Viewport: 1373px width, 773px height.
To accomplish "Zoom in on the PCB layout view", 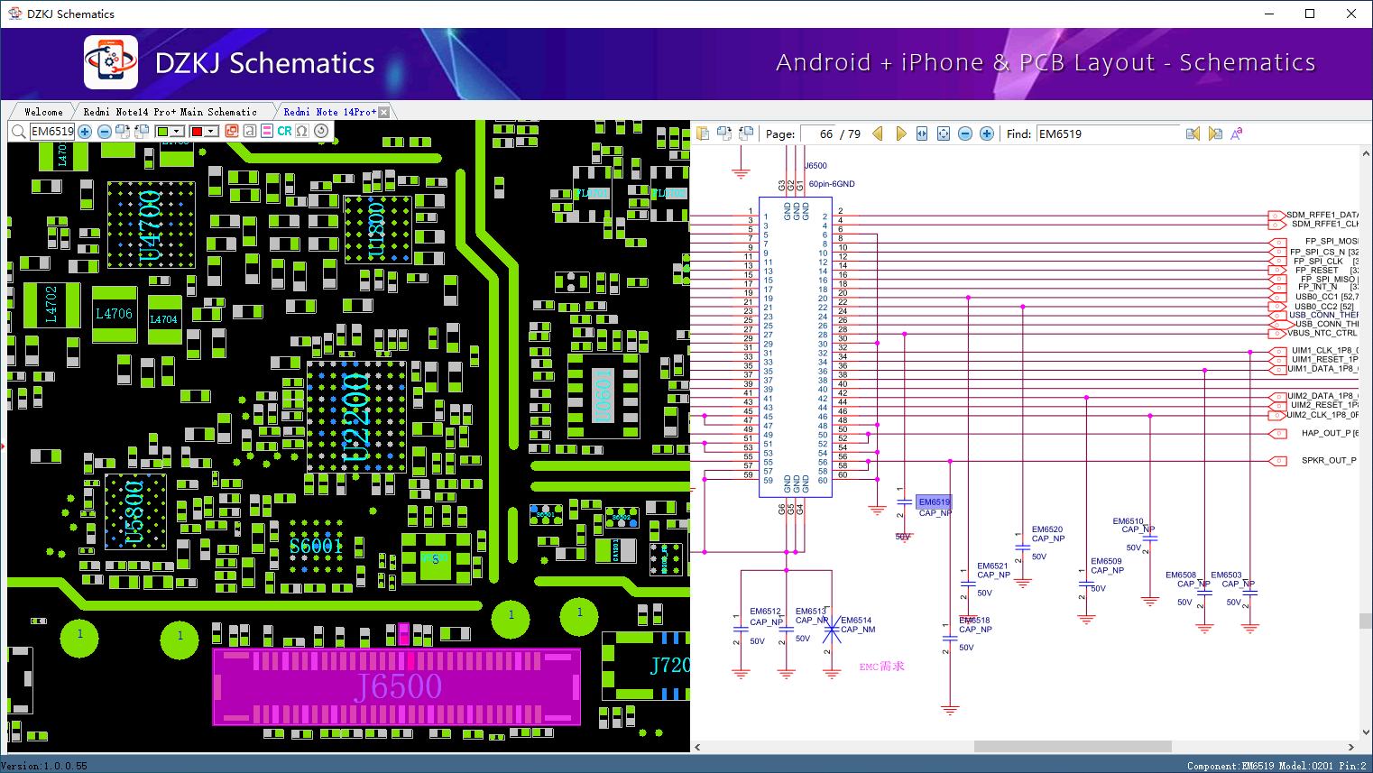I will (85, 132).
